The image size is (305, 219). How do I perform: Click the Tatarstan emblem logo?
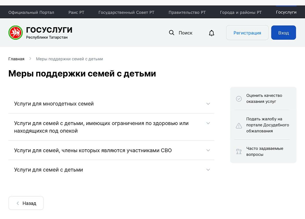(x=16, y=33)
